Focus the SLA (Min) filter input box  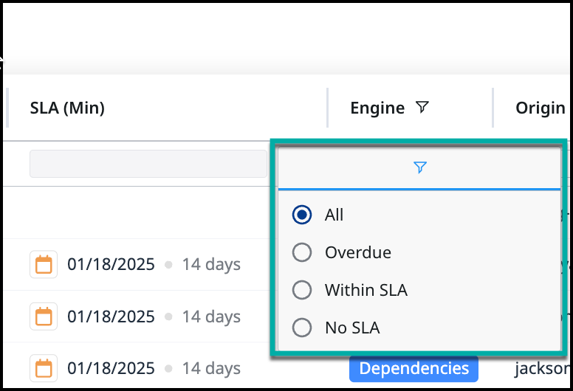tap(148, 164)
